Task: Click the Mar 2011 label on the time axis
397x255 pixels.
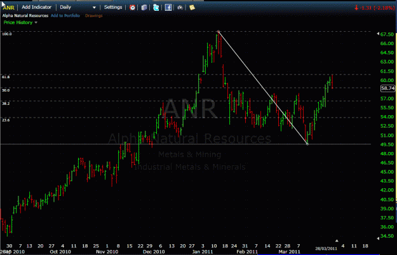Action: (x=289, y=252)
